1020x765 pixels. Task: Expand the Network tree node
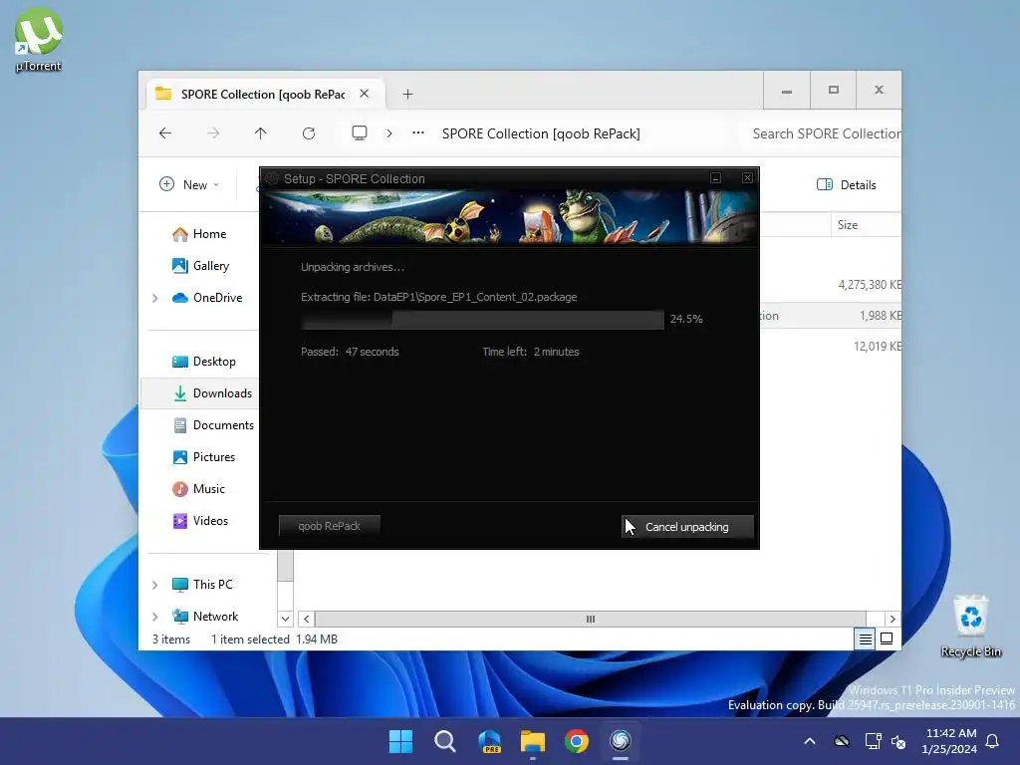coord(154,617)
